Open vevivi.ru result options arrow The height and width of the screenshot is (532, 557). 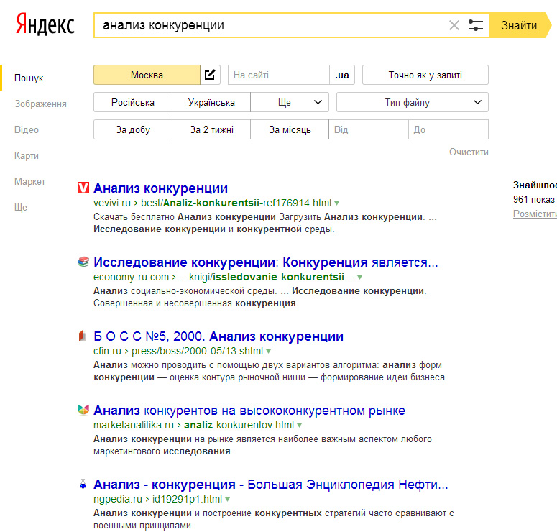point(337,203)
